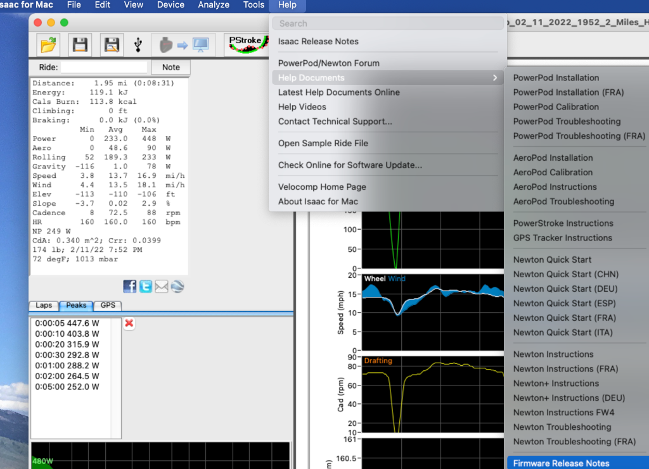The width and height of the screenshot is (649, 469).
Task: Switch to the Peaks tab
Action: (x=76, y=305)
